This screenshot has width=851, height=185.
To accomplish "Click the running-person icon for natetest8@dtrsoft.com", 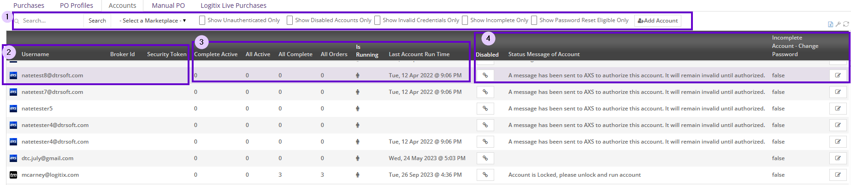I will click(357, 75).
